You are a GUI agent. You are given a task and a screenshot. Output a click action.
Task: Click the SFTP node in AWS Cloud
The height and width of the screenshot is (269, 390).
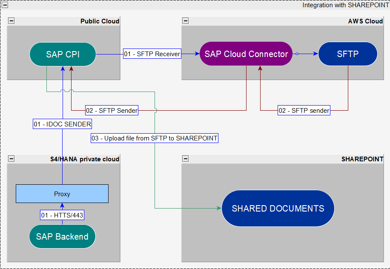[347, 54]
